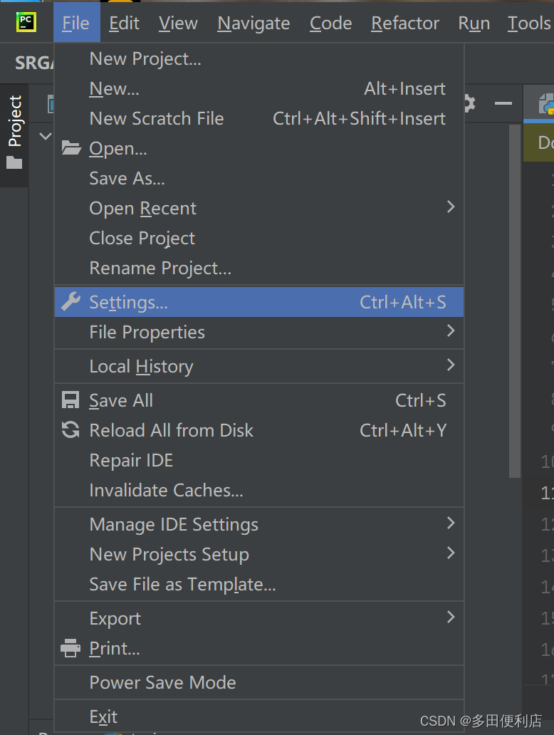The height and width of the screenshot is (735, 554).
Task: Choose Close Project
Action: pyautogui.click(x=259, y=238)
